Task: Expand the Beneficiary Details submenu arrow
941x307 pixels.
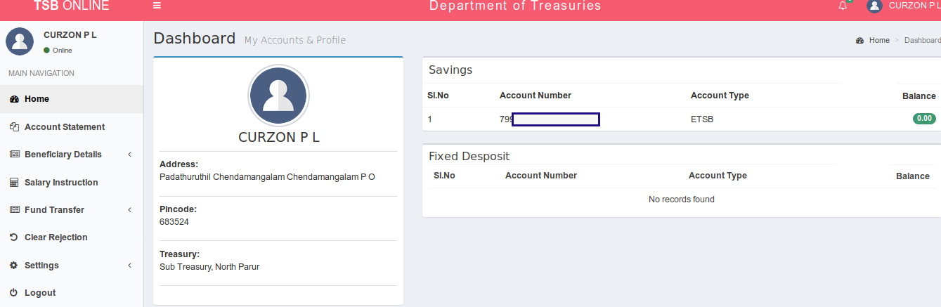Action: pyautogui.click(x=130, y=155)
